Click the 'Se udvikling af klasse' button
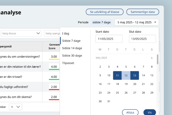172x115 pixels. point(105,12)
